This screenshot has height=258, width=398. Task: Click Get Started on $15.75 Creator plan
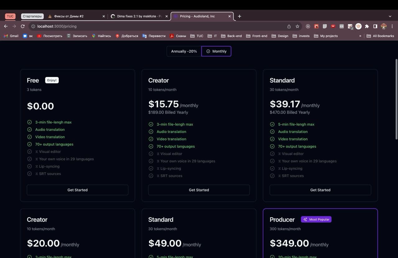click(x=199, y=190)
